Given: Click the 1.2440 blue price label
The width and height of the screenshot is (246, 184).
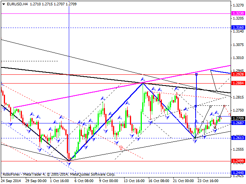Looking at the screenshot, I should [x=238, y=173].
